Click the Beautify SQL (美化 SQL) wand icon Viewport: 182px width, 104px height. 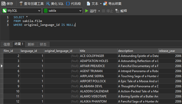click(x=48, y=4)
